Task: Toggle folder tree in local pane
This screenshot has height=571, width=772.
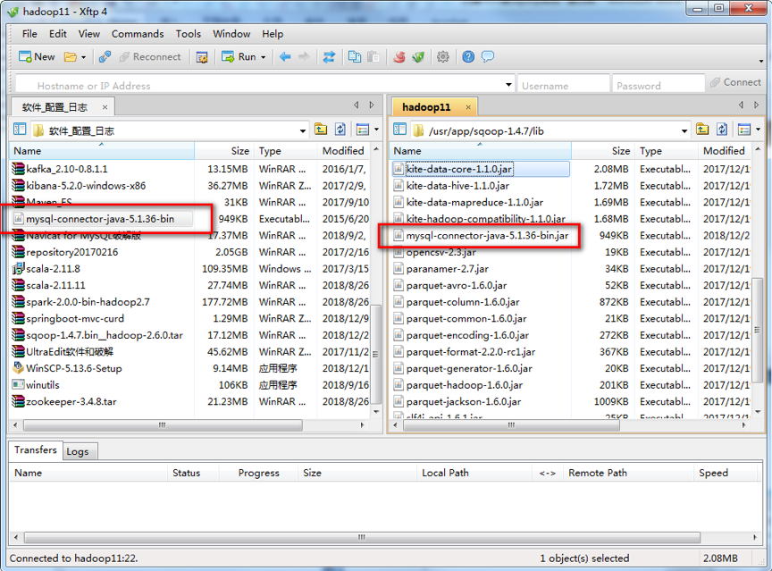Action: tap(20, 130)
